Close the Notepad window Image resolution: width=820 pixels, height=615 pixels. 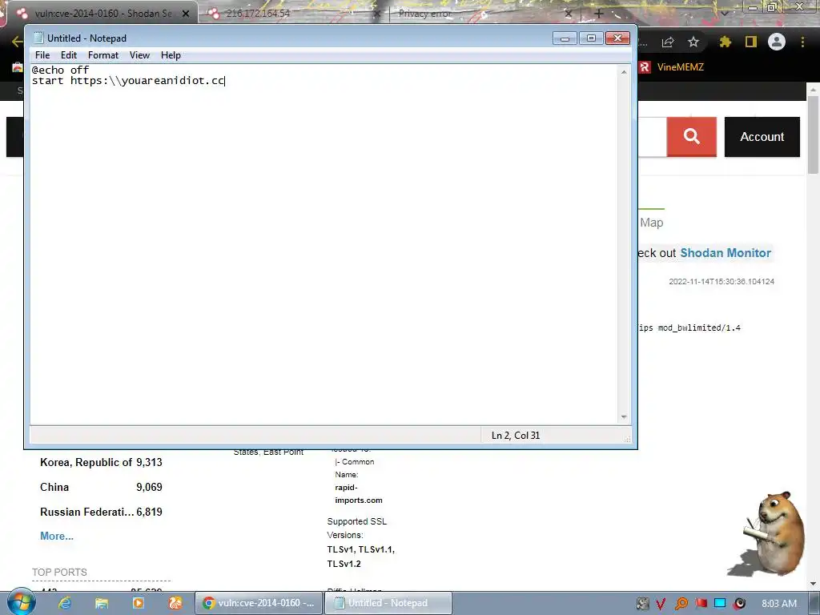click(617, 38)
